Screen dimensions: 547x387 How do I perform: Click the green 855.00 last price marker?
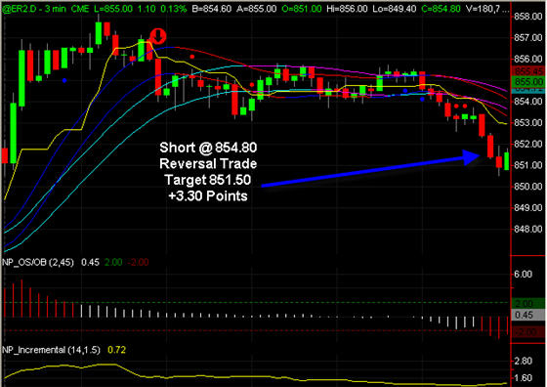click(x=528, y=82)
